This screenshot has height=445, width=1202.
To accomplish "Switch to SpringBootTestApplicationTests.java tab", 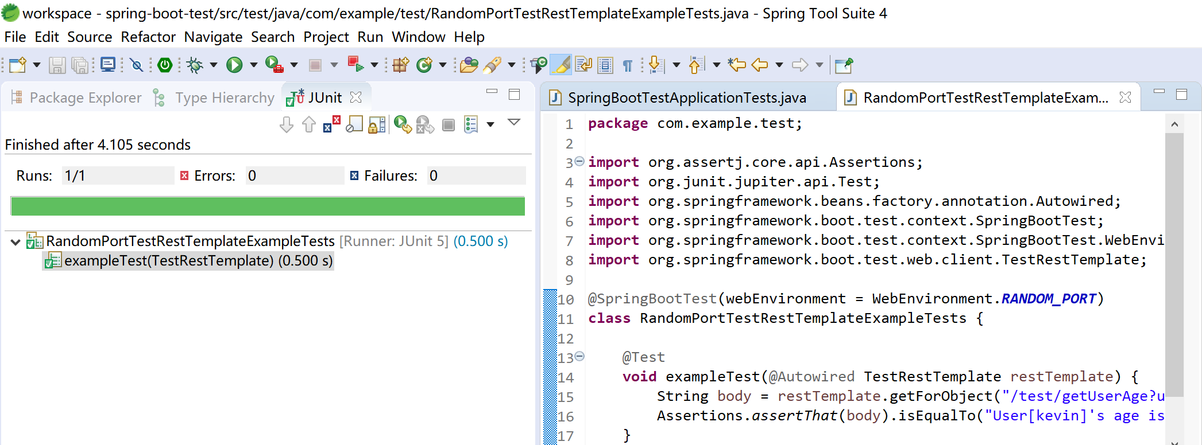I will [686, 98].
